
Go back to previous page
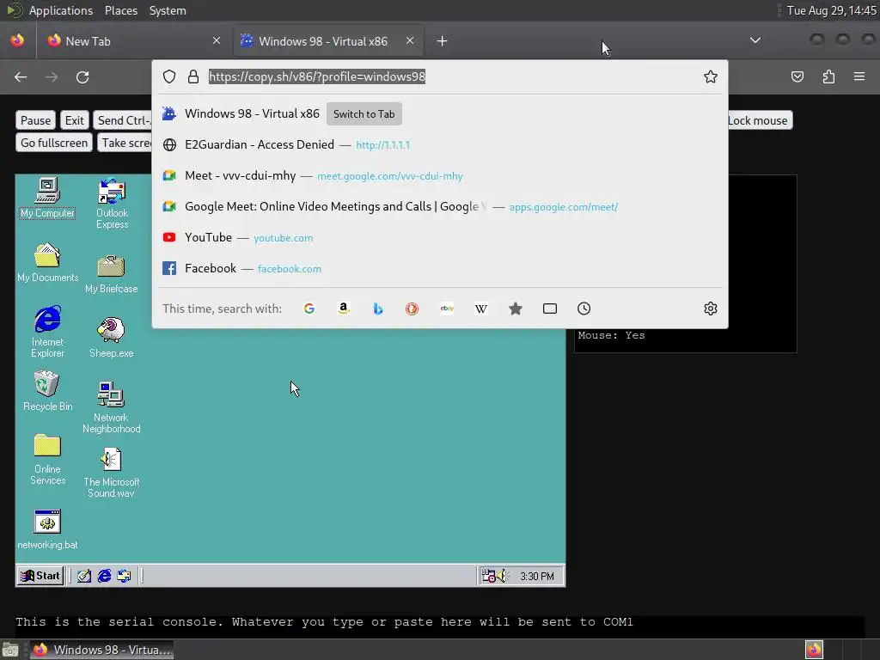click(x=21, y=76)
